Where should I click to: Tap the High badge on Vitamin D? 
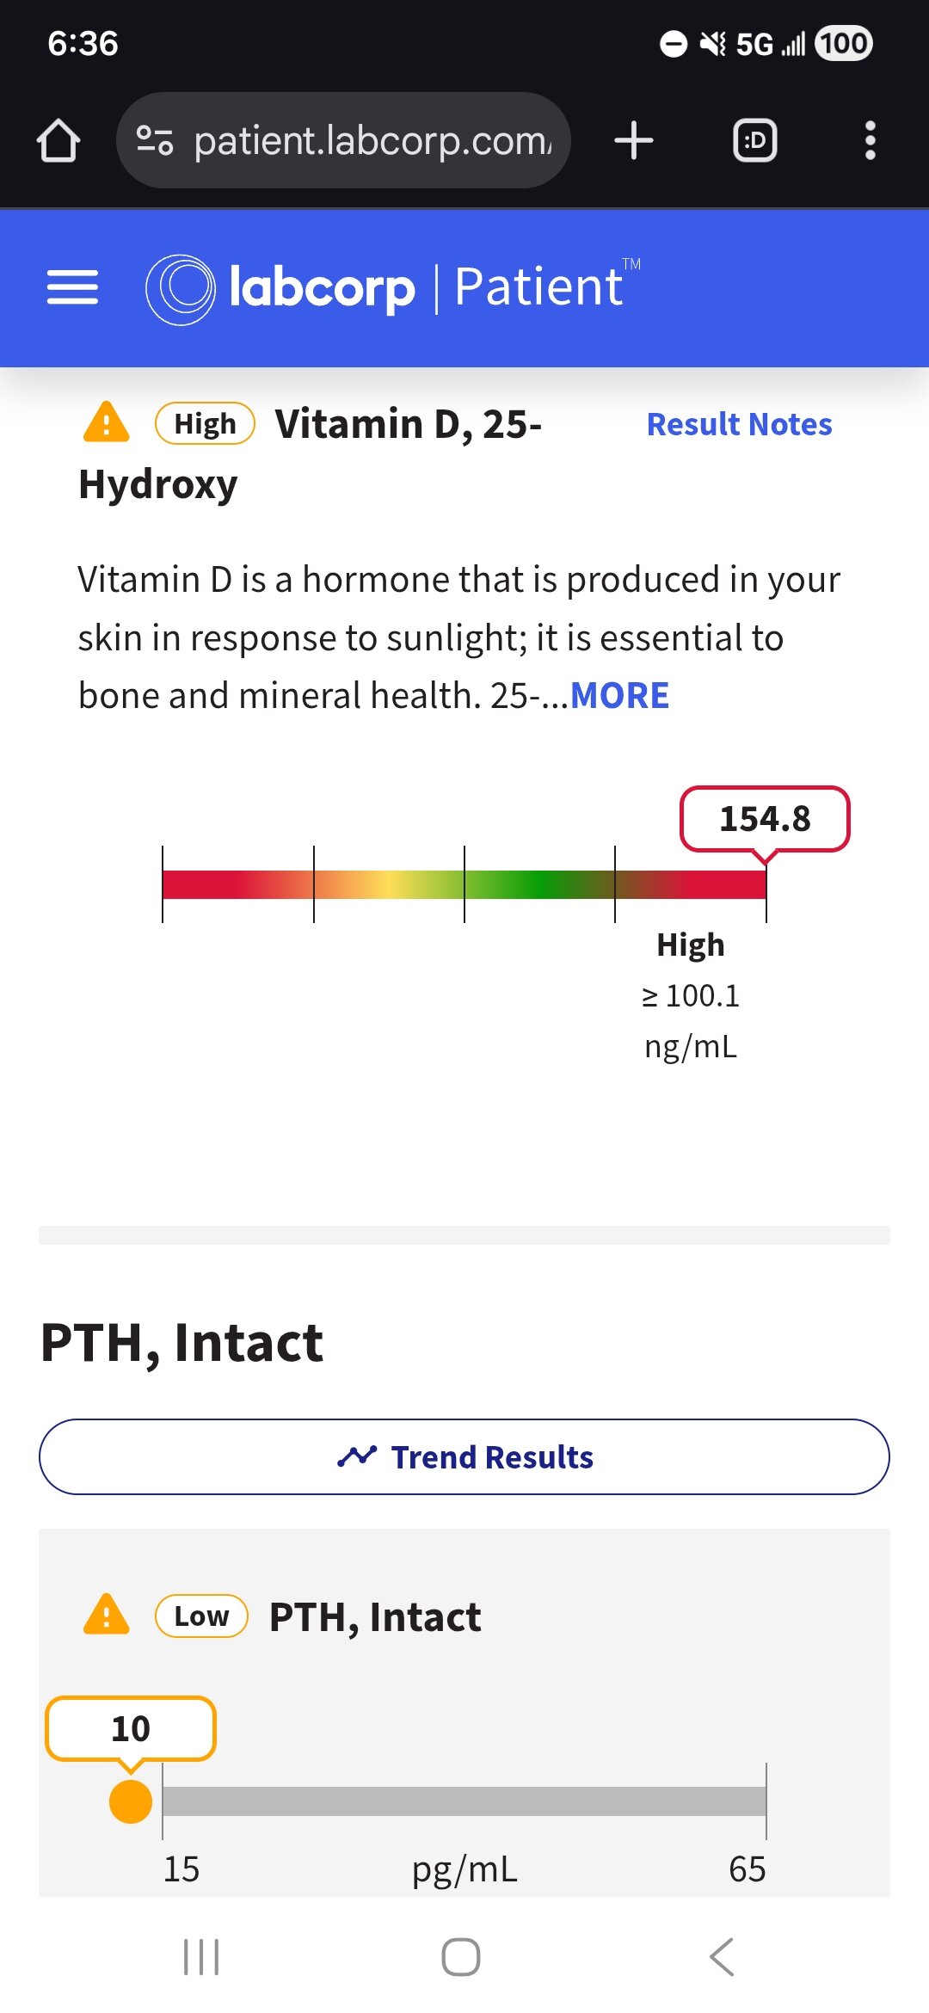(205, 424)
